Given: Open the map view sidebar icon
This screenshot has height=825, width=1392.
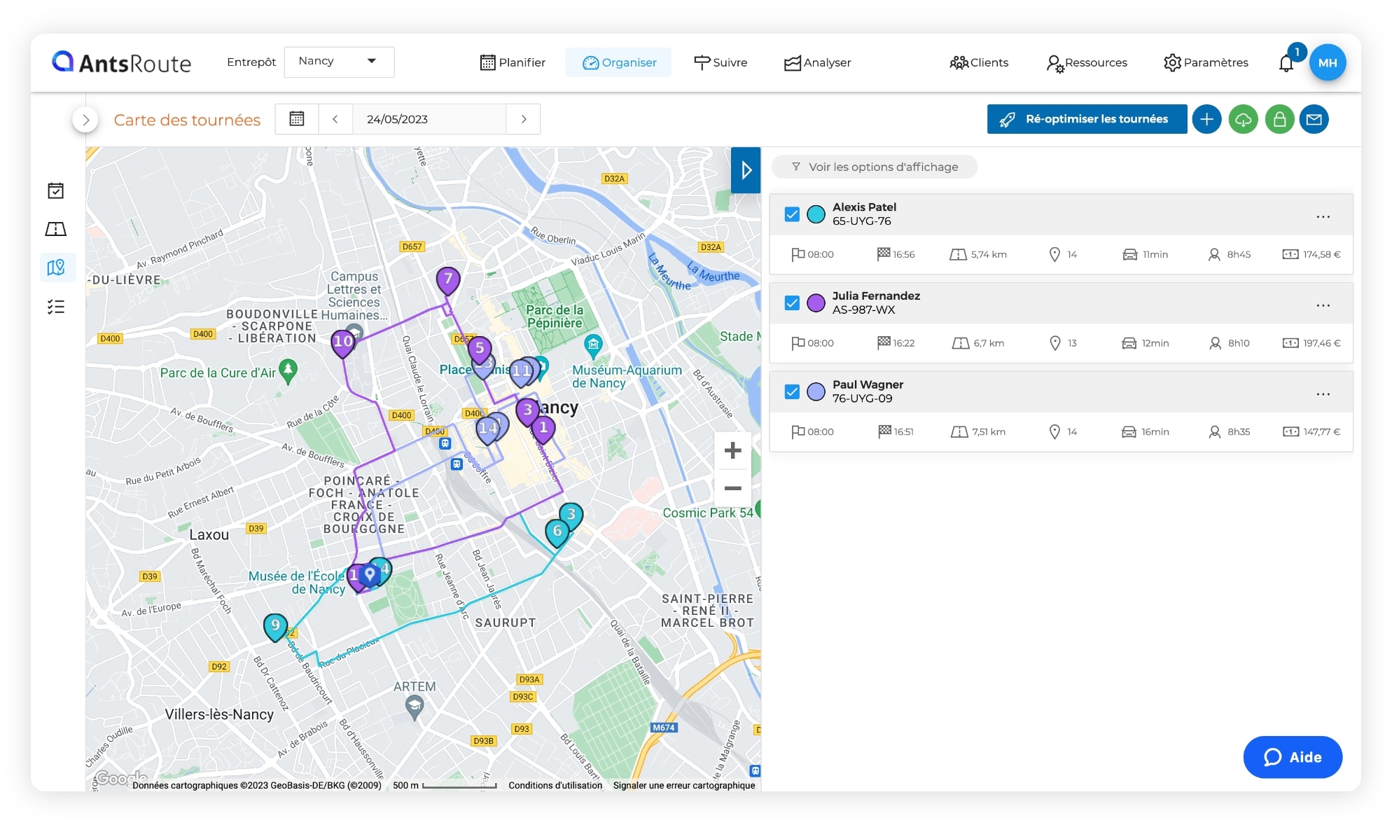Looking at the screenshot, I should 56,267.
